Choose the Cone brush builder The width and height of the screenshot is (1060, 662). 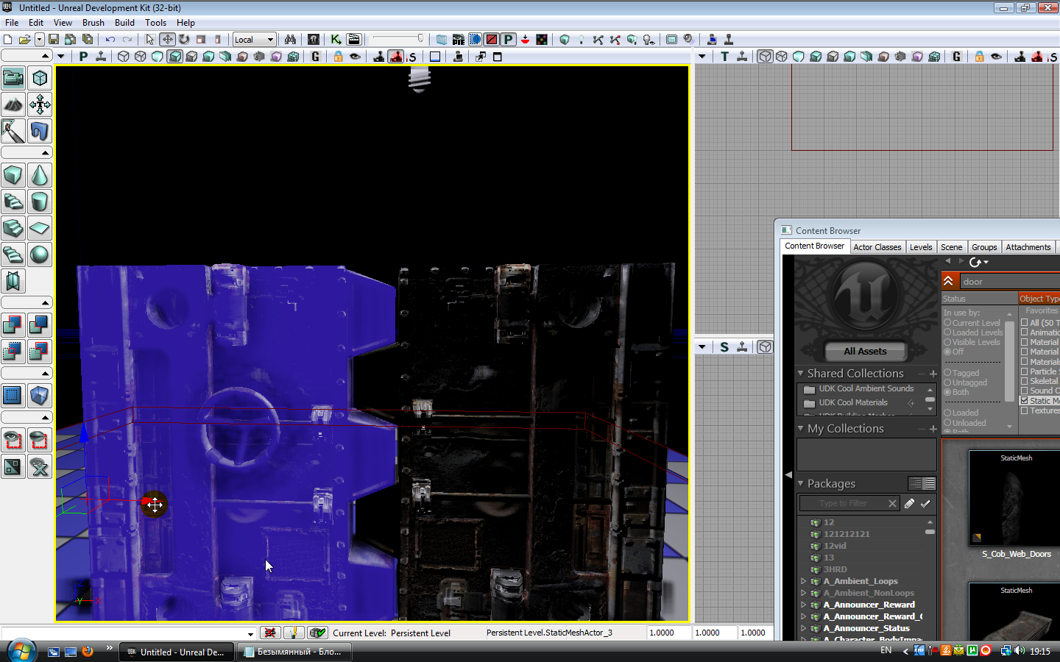40,175
